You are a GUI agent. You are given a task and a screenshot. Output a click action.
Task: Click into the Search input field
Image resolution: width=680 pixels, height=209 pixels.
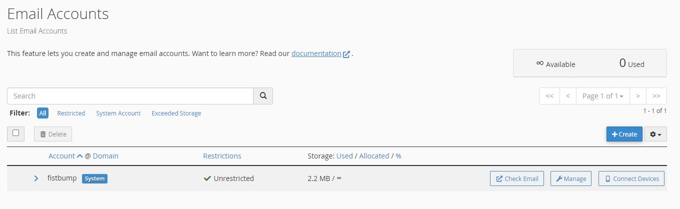(130, 96)
